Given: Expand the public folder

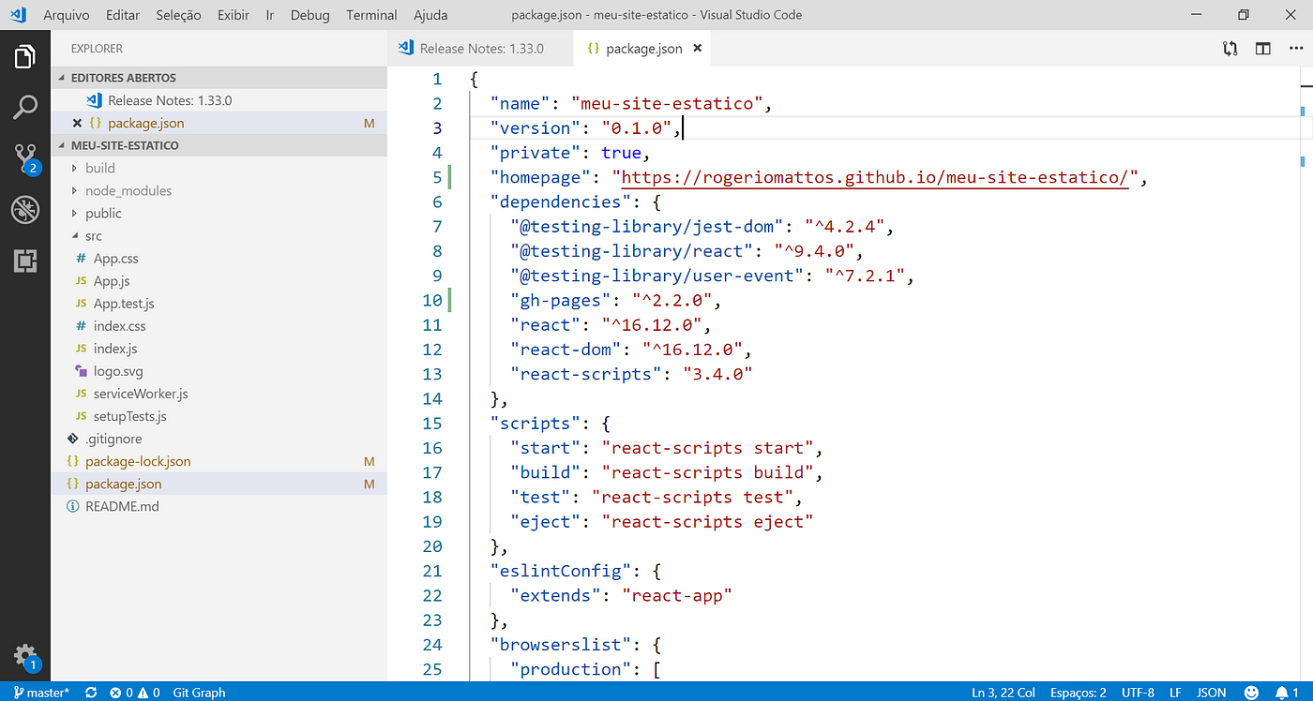Looking at the screenshot, I should pyautogui.click(x=219, y=213).
